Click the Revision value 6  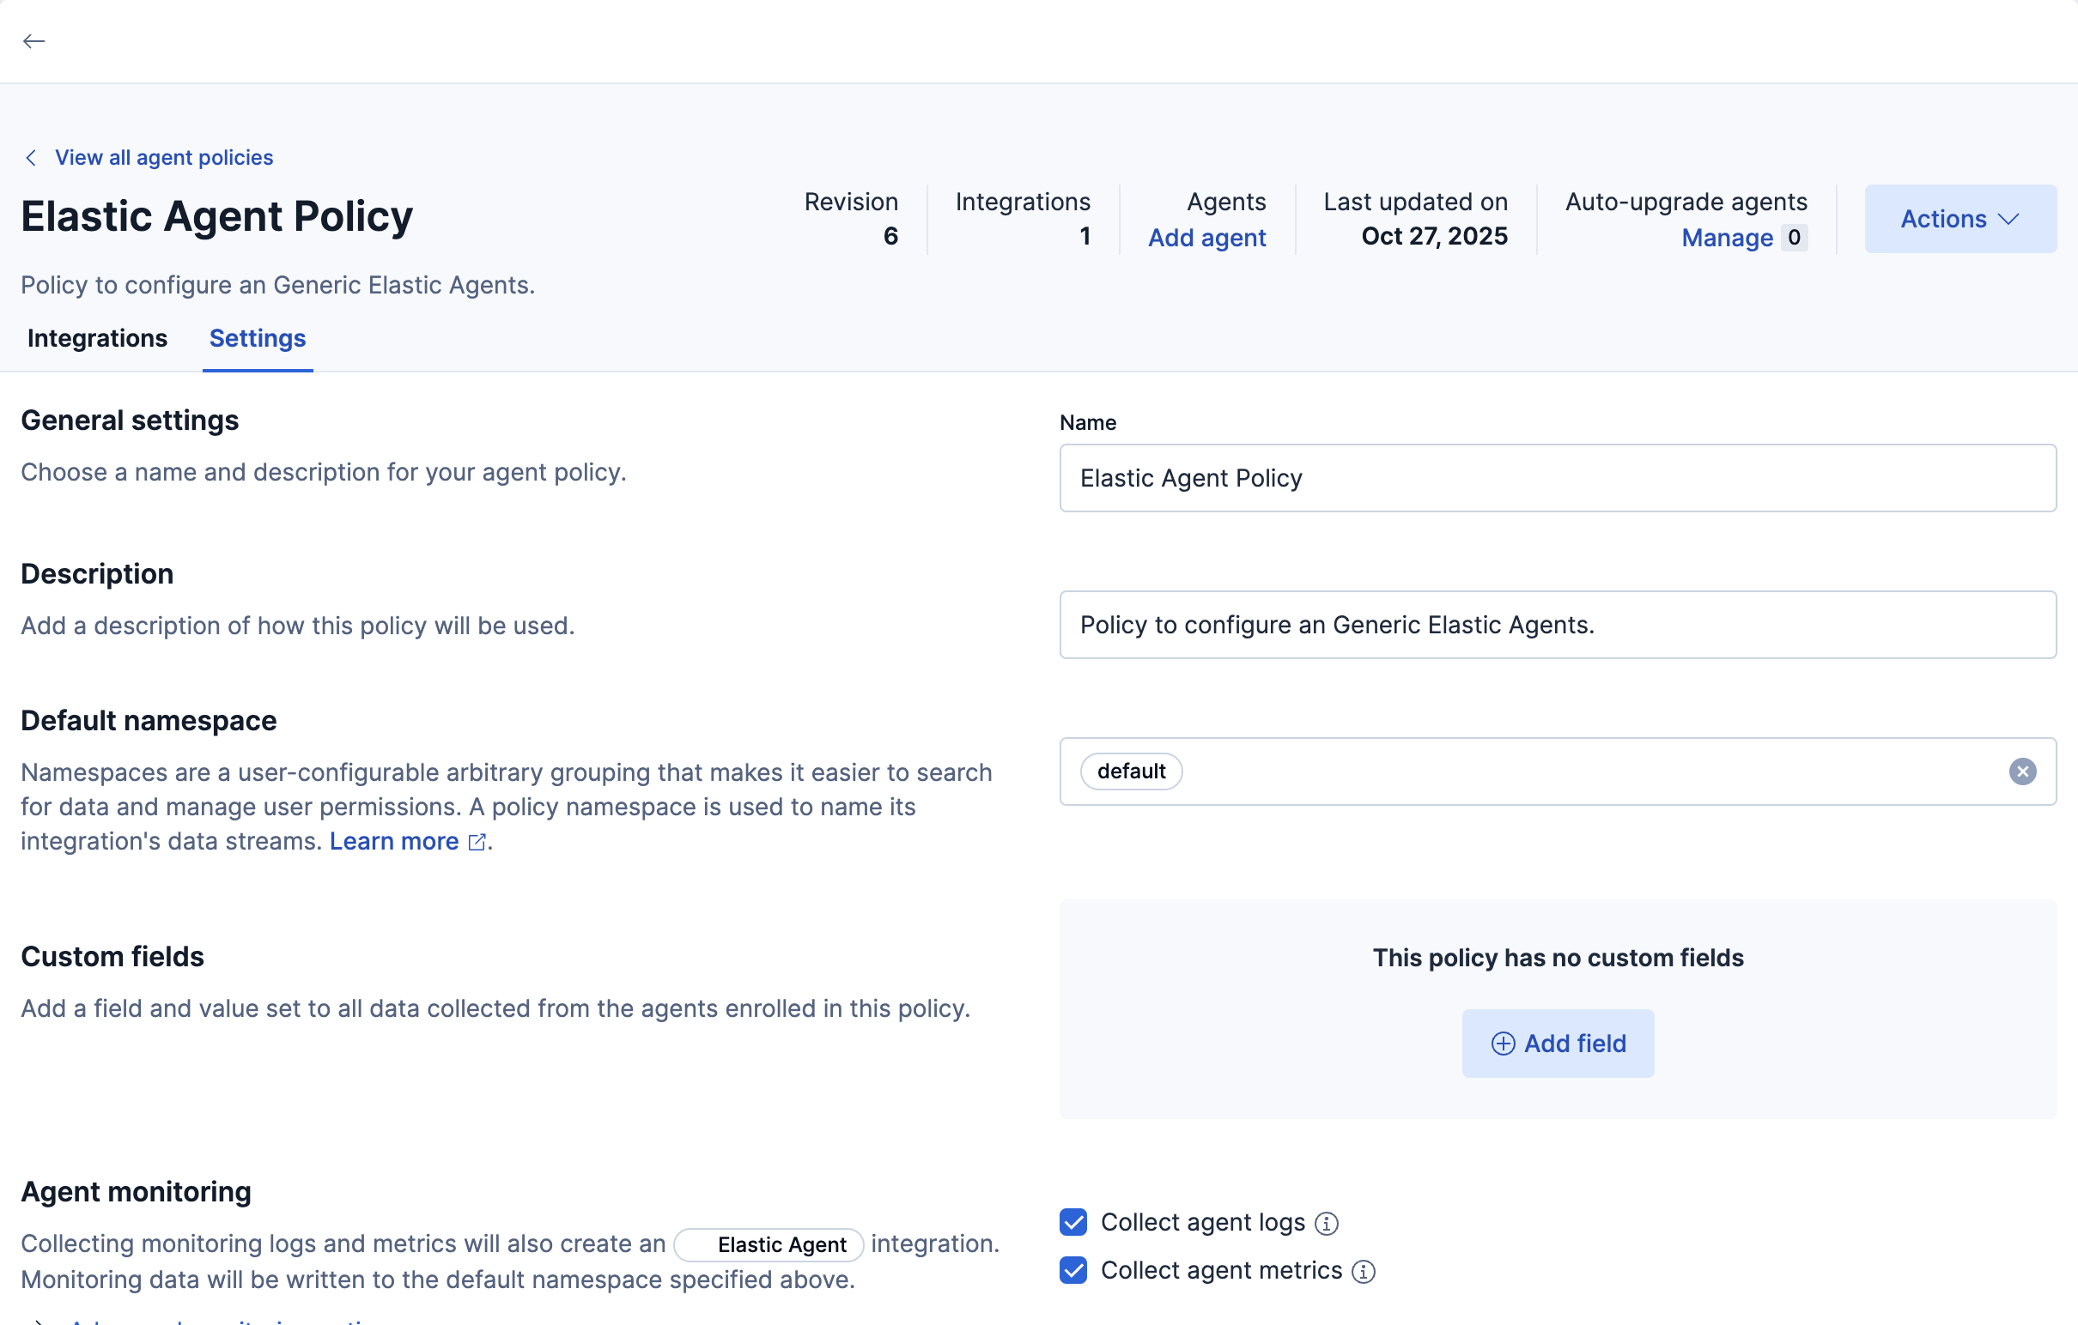click(x=890, y=236)
